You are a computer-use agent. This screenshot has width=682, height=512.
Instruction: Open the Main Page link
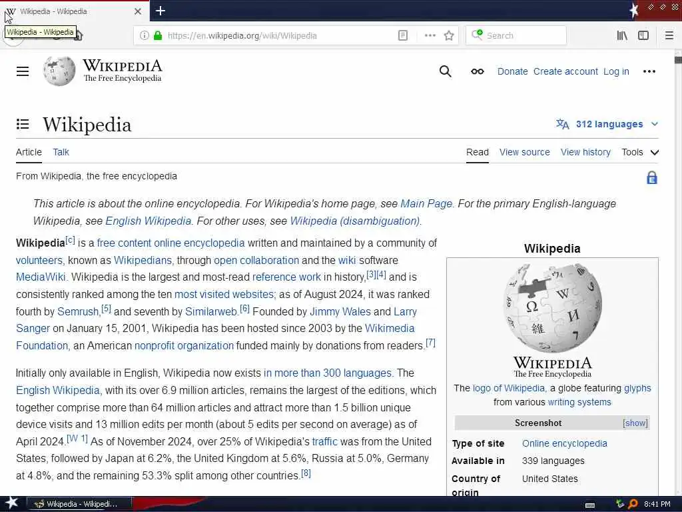pos(426,204)
